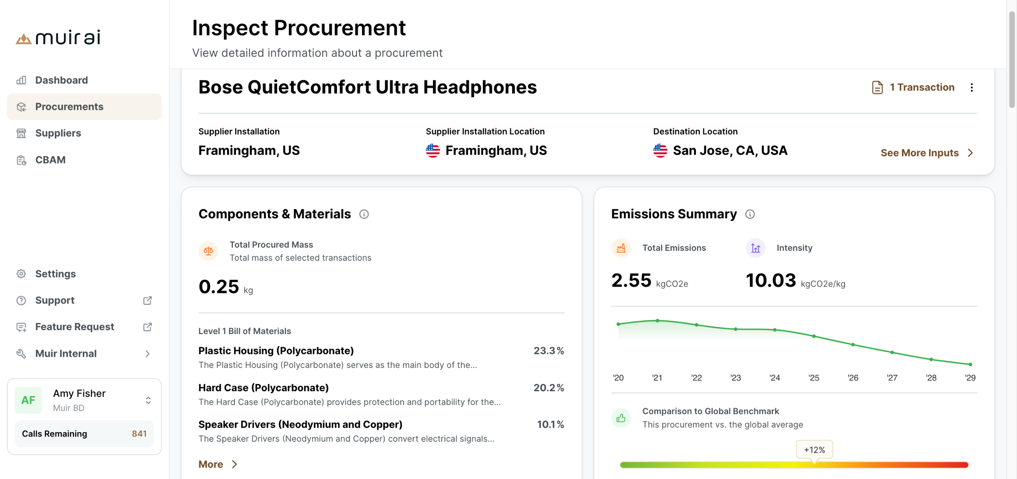The image size is (1017, 479).
Task: Open Feature Request external link icon
Action: coord(147,327)
